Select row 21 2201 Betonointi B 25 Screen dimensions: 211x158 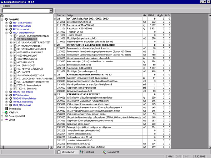click(112, 22)
